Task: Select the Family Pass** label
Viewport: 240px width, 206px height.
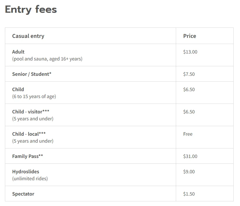Action: coord(27,156)
